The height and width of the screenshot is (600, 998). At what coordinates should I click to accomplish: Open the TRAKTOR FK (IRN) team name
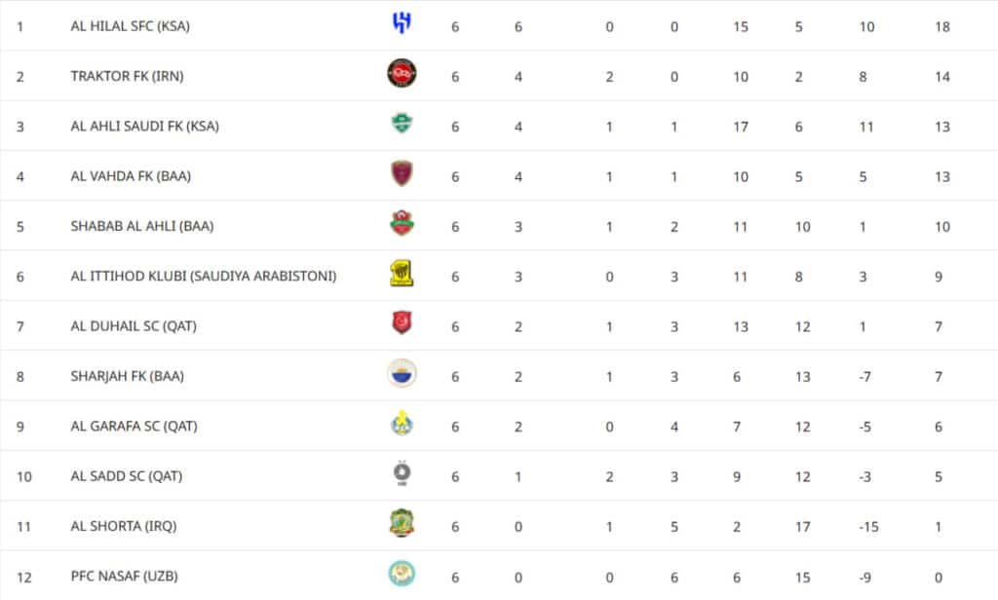(127, 76)
